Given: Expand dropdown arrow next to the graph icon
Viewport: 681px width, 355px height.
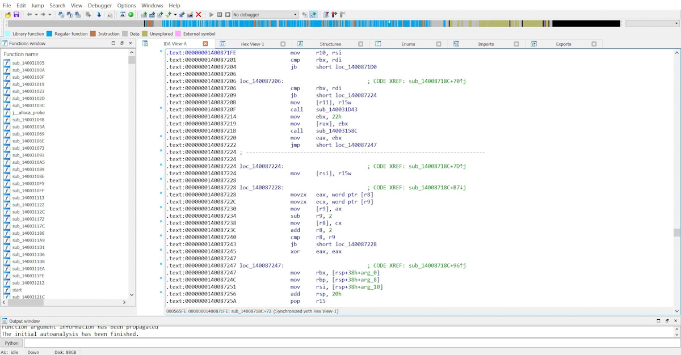Looking at the screenshot, I should point(175,14).
